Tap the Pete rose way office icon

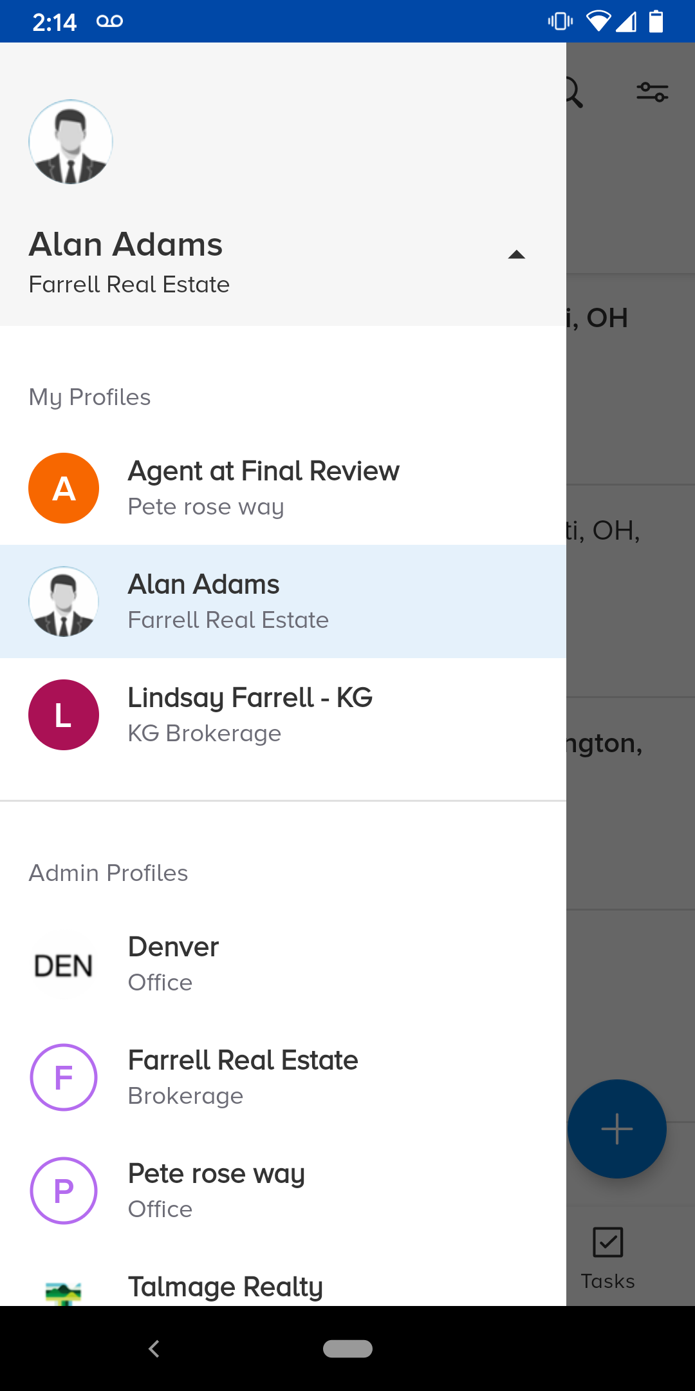[x=63, y=1191]
